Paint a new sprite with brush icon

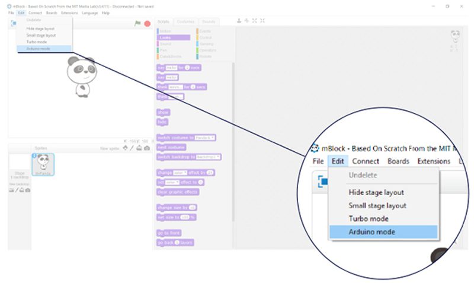tap(132, 148)
